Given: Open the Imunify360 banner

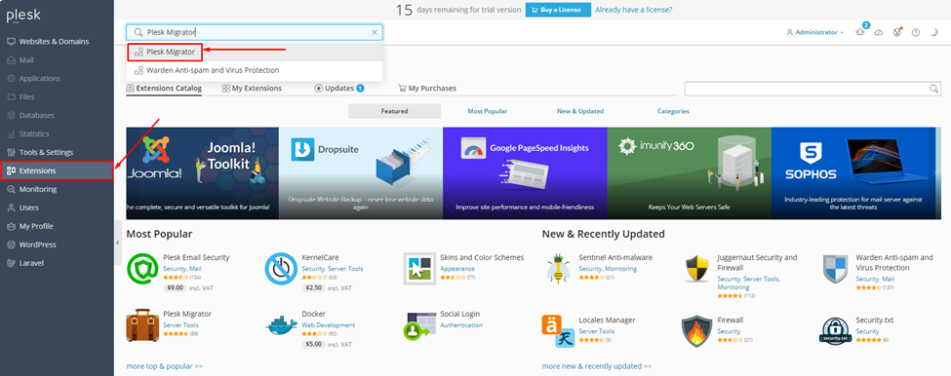Looking at the screenshot, I should coord(689,173).
